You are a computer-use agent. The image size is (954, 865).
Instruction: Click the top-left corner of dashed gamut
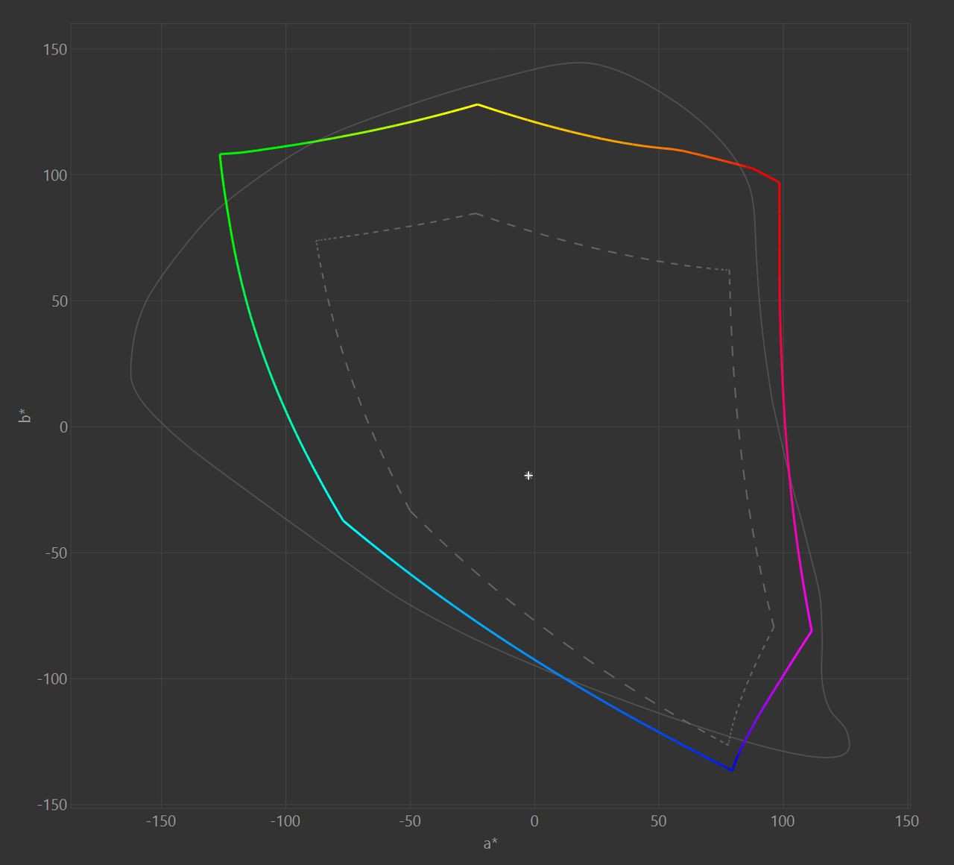[316, 240]
